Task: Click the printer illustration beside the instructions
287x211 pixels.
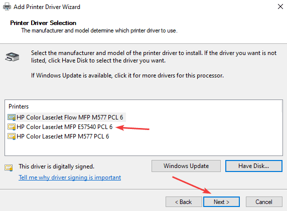Action: click(x=12, y=56)
